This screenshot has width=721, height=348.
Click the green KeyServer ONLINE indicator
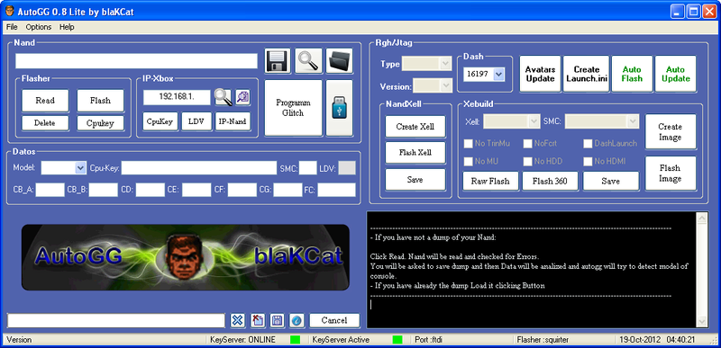coord(296,340)
